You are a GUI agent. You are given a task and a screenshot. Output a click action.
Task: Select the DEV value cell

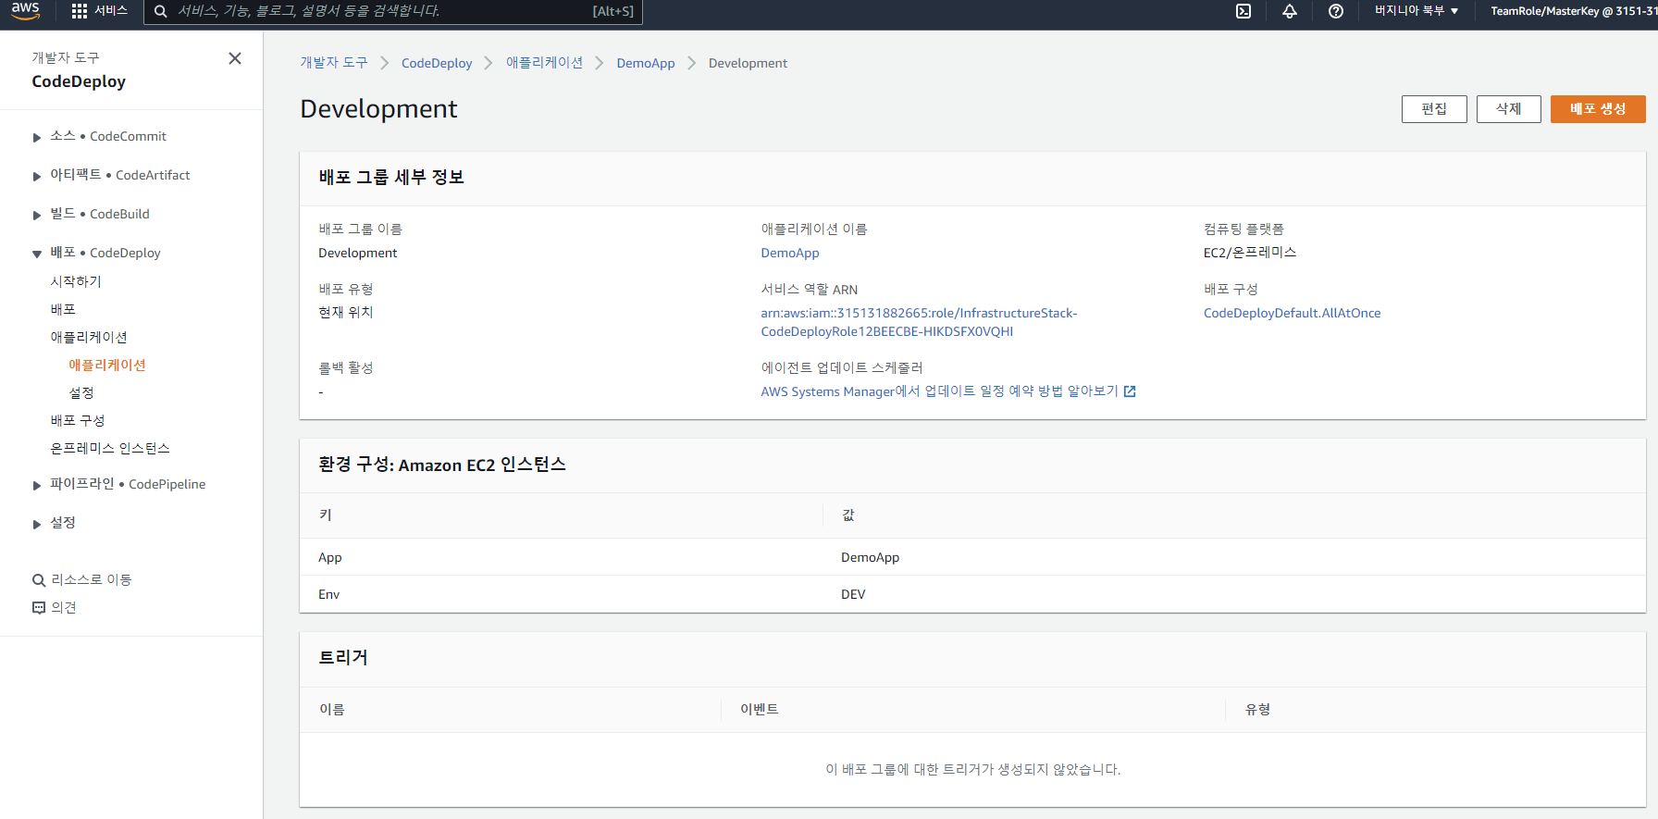pos(853,594)
